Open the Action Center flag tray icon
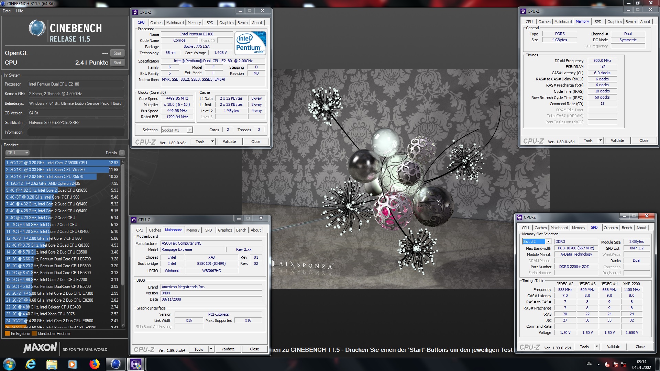The width and height of the screenshot is (660, 371). [615, 364]
